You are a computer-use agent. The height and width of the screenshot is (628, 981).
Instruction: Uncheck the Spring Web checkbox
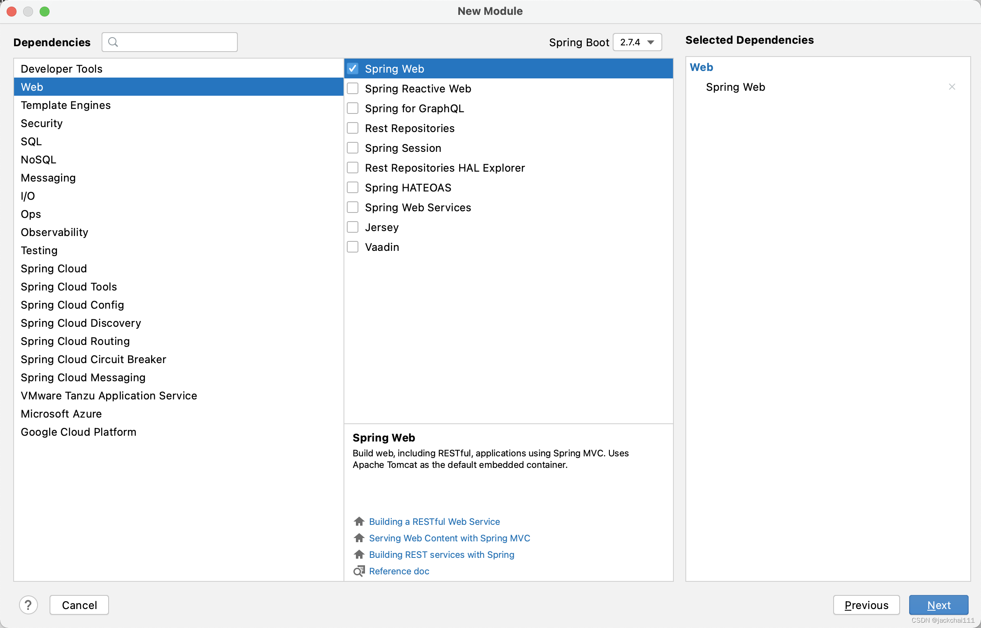coord(353,68)
